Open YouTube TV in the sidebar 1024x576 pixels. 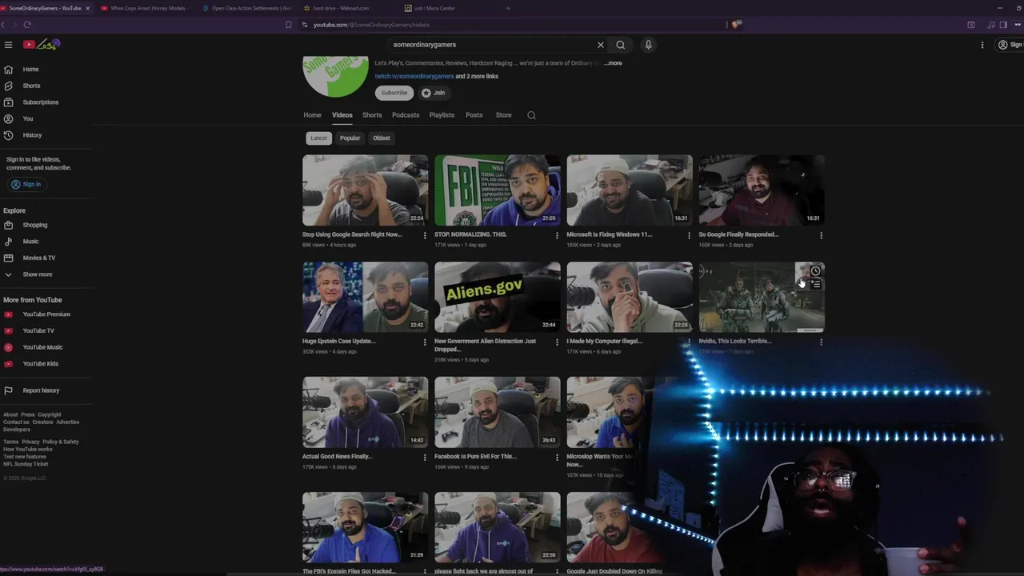(38, 330)
